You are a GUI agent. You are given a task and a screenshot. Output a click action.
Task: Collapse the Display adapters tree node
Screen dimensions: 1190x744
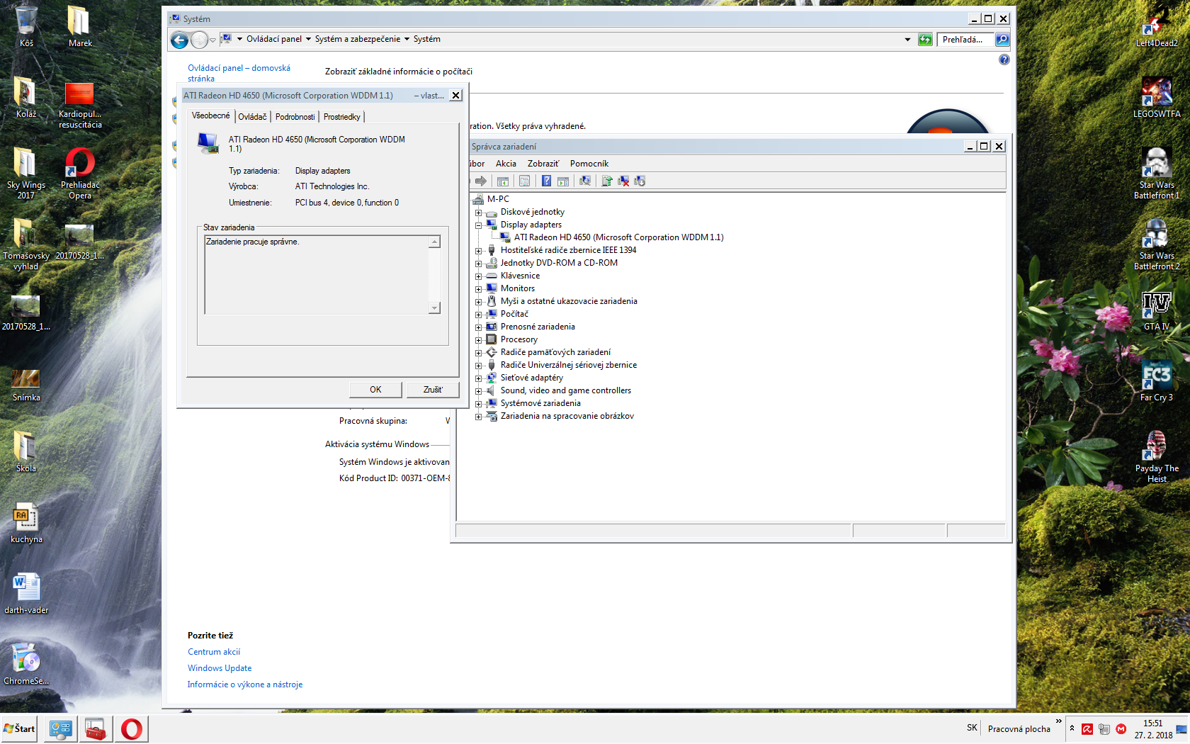[479, 225]
